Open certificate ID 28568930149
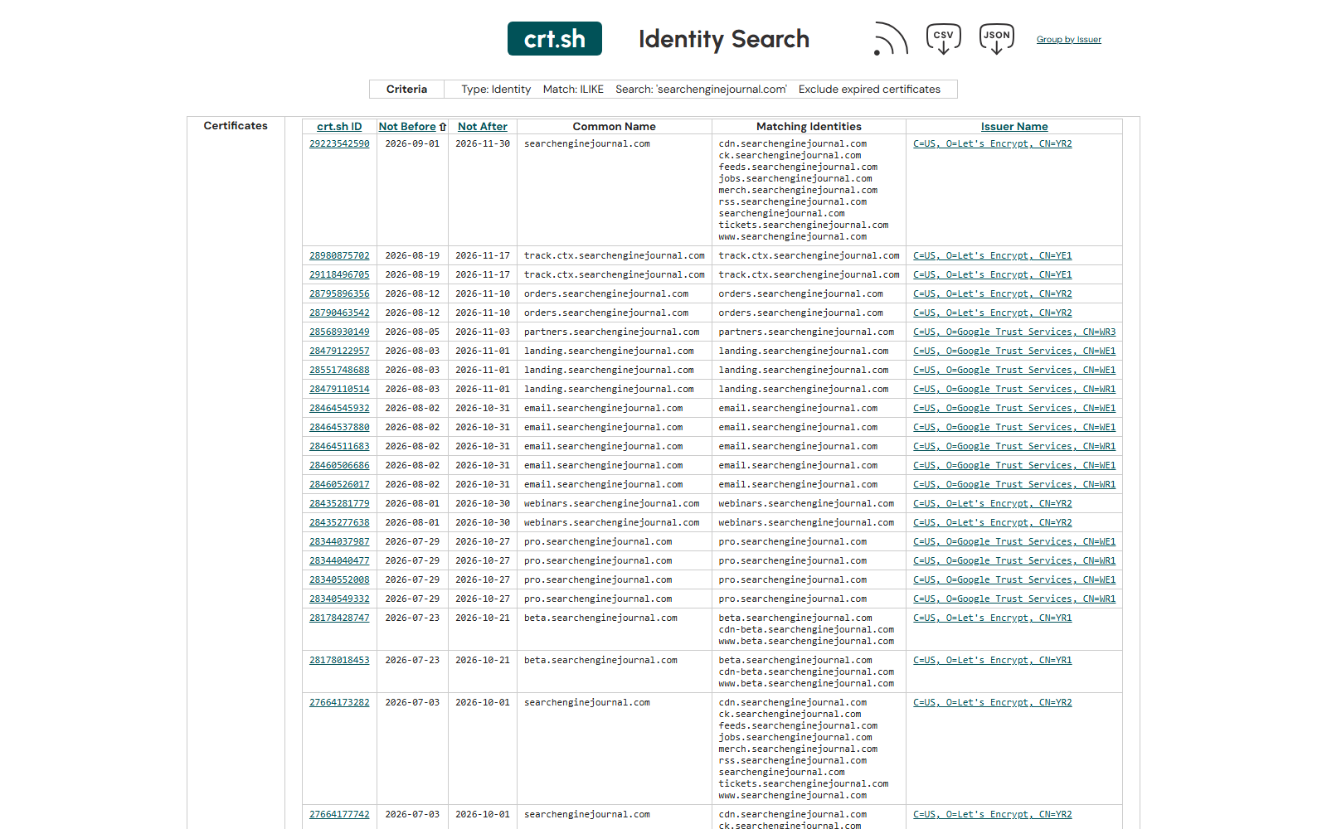1327x829 pixels. click(339, 332)
